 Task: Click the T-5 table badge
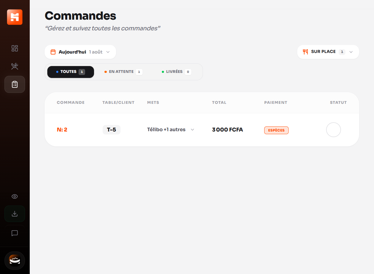click(x=112, y=130)
